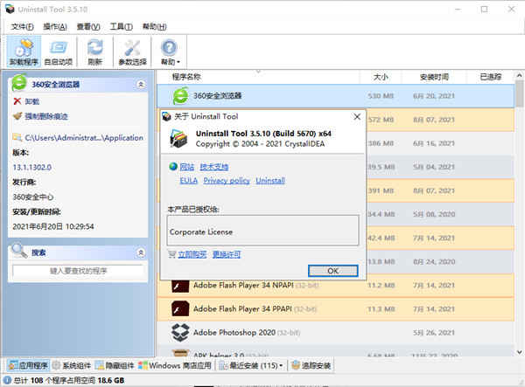Image resolution: width=525 pixels, height=387 pixels.
Task: Open the EULA link
Action: (x=188, y=181)
